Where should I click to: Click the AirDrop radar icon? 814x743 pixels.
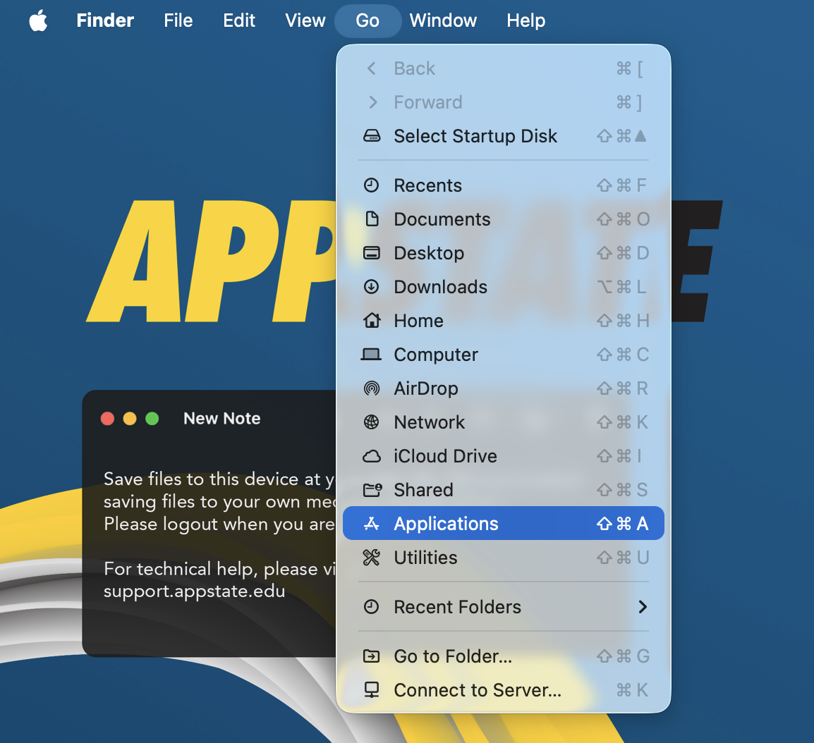tap(371, 388)
